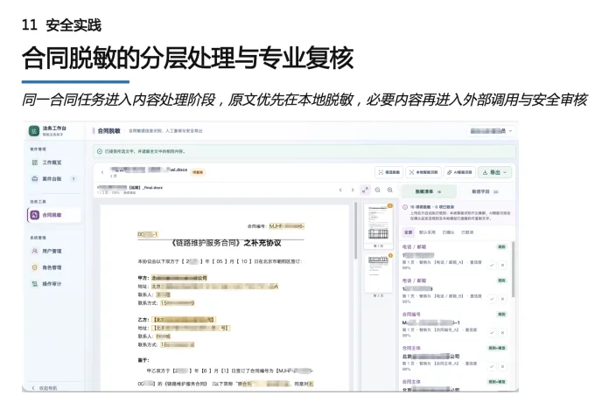This screenshot has height=402, width=602.
Task: Click the slide title 合同脱敏的分层处理与专业复核
Action: click(187, 59)
